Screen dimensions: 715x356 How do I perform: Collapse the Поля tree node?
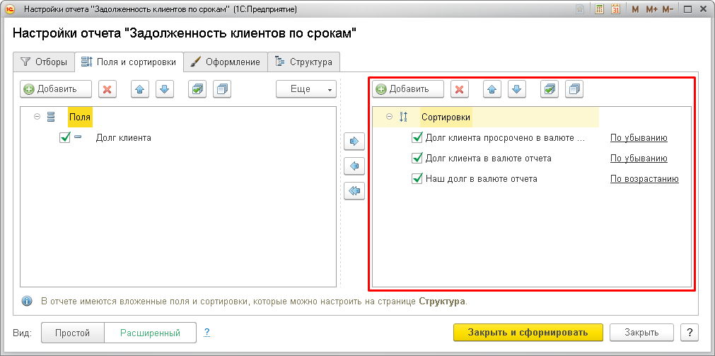pyautogui.click(x=37, y=116)
